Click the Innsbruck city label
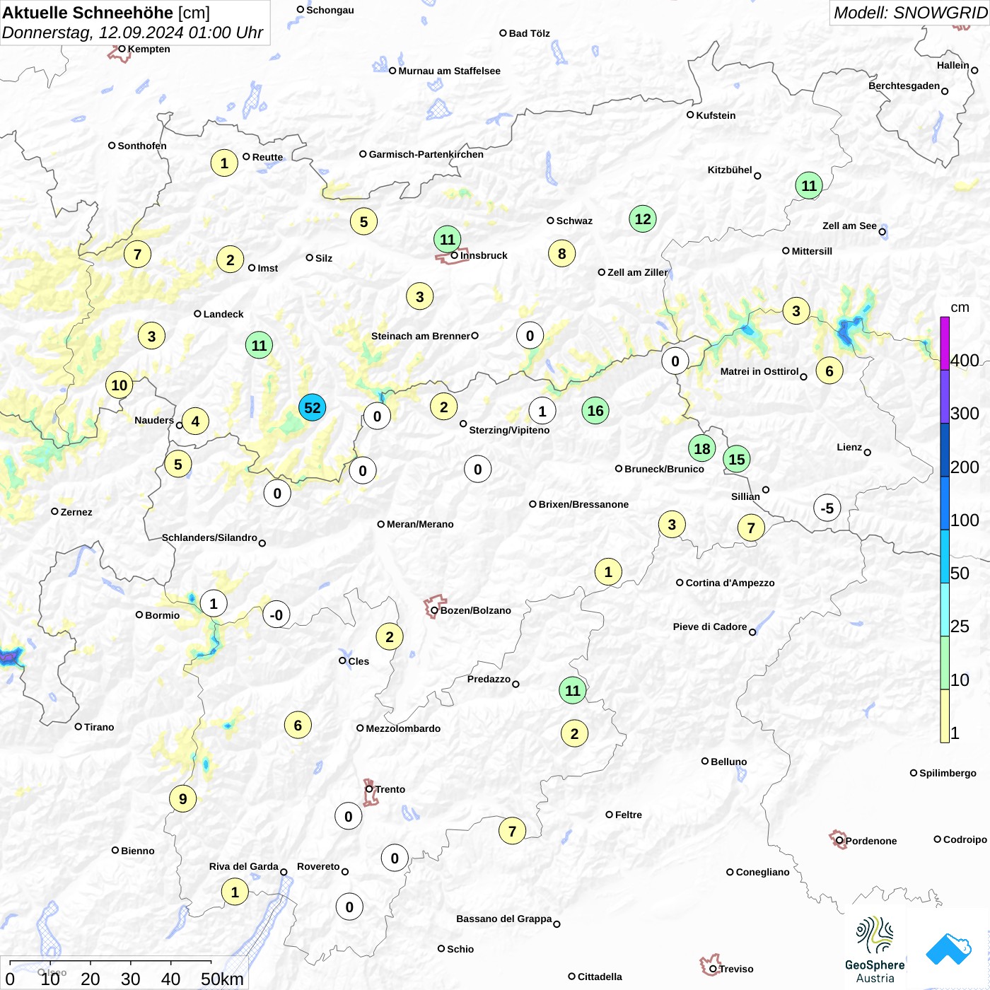 (484, 255)
